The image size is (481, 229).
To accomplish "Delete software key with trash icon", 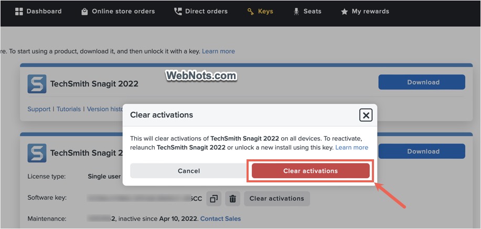I will point(233,199).
